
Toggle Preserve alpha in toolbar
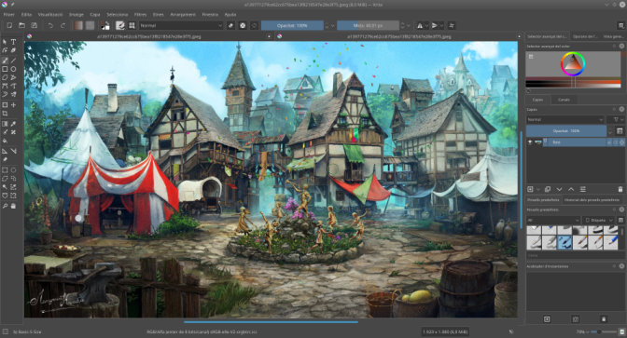click(243, 25)
